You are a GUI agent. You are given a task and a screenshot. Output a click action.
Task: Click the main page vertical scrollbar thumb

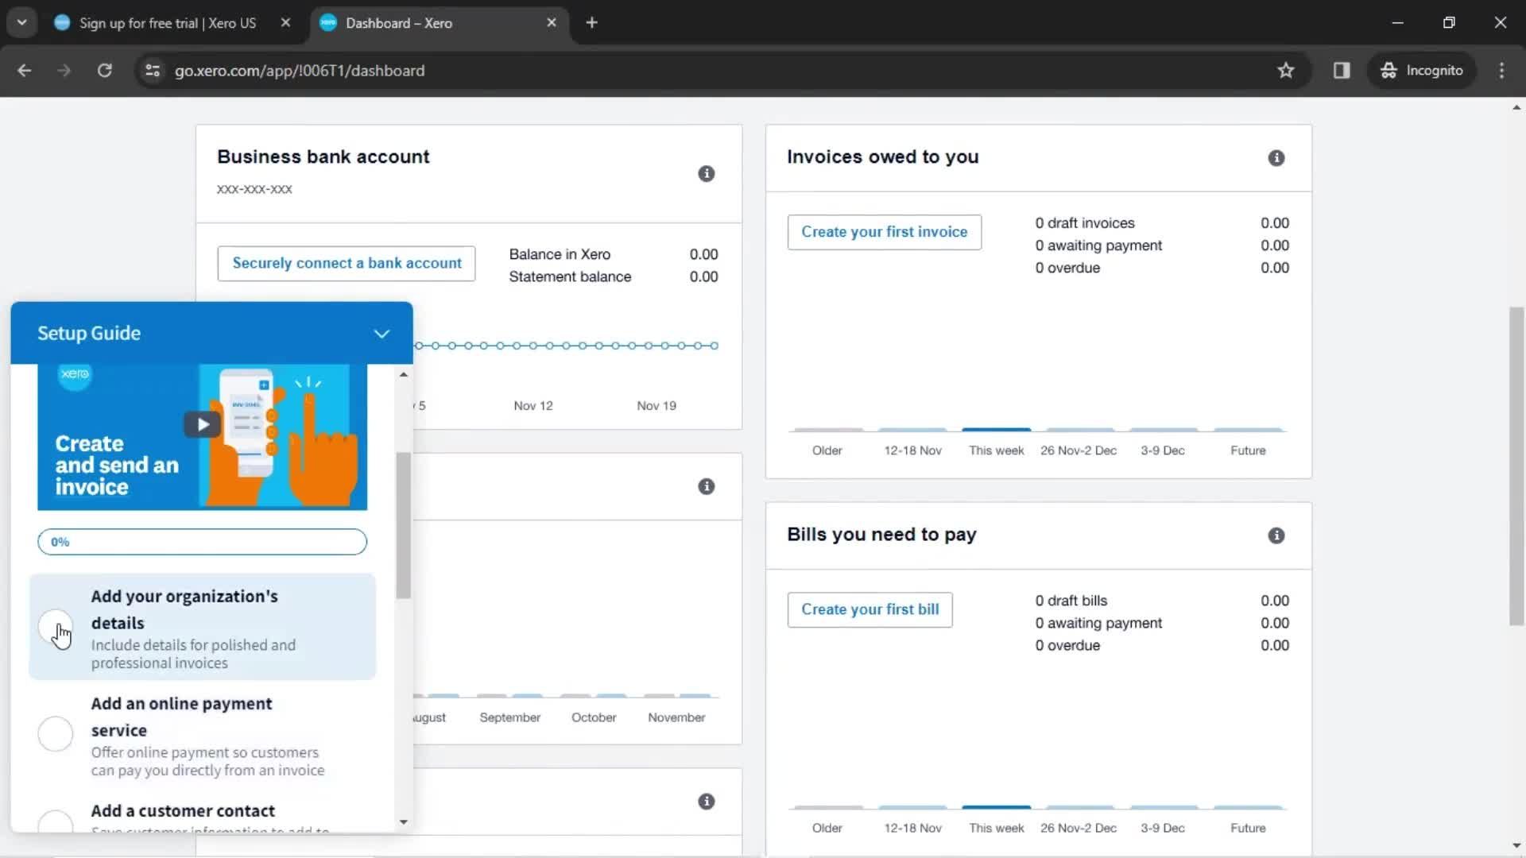1516,466
